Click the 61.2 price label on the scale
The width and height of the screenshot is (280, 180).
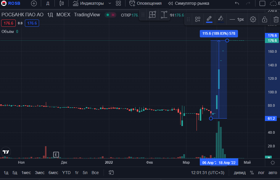pos(271,118)
